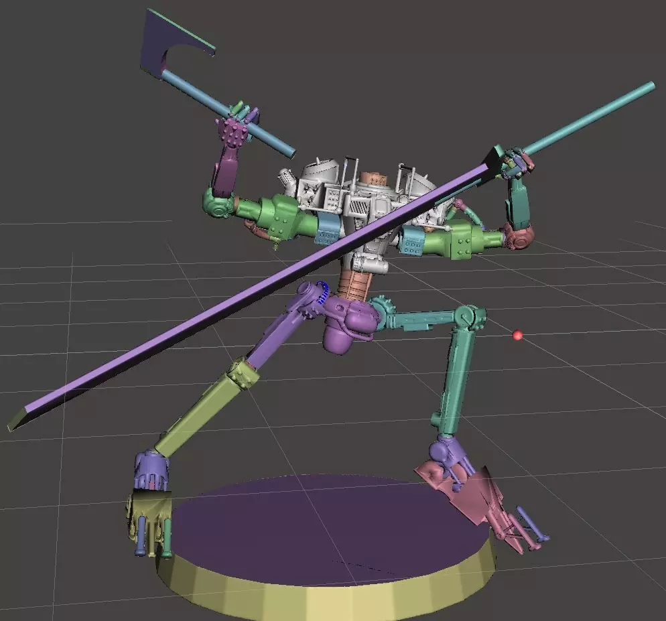Select the orange ribbed spine segment
The image size is (666, 621).
coord(354,285)
